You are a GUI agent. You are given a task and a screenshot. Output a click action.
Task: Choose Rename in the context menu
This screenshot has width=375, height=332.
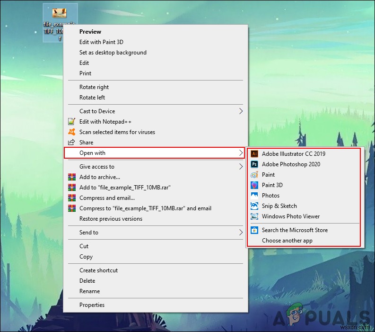[156, 291]
